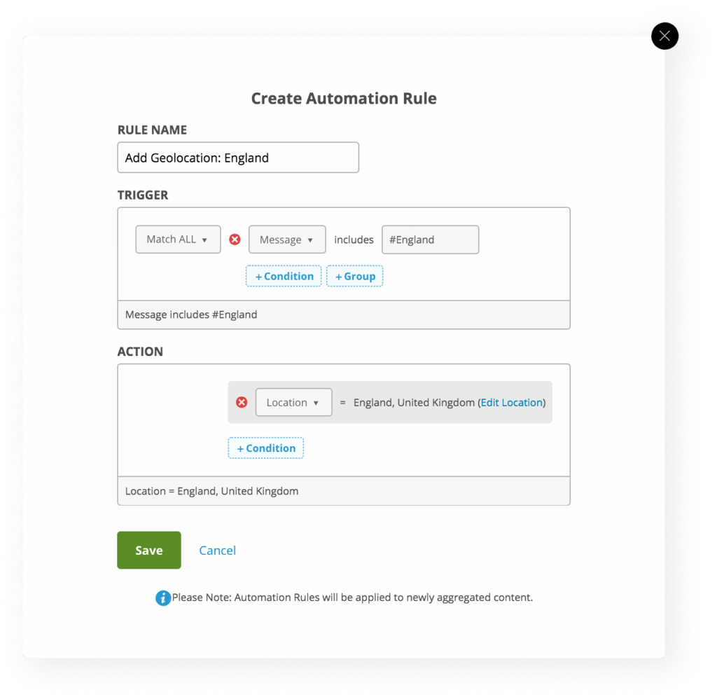Click the 'includes' operator text

pos(354,240)
